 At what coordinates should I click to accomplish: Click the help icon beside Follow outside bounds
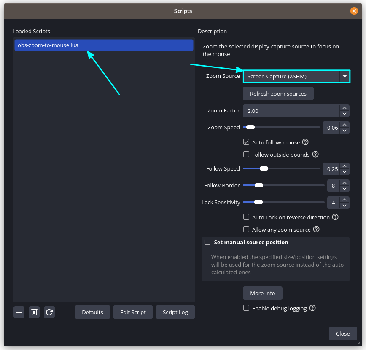tap(315, 154)
